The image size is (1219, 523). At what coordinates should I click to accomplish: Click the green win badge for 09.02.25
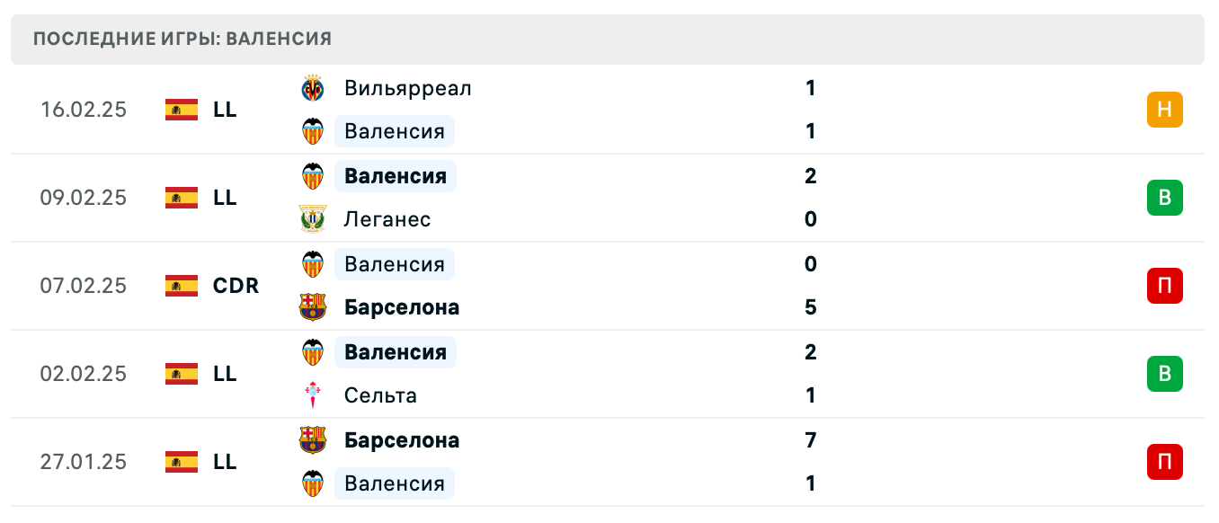(x=1164, y=198)
